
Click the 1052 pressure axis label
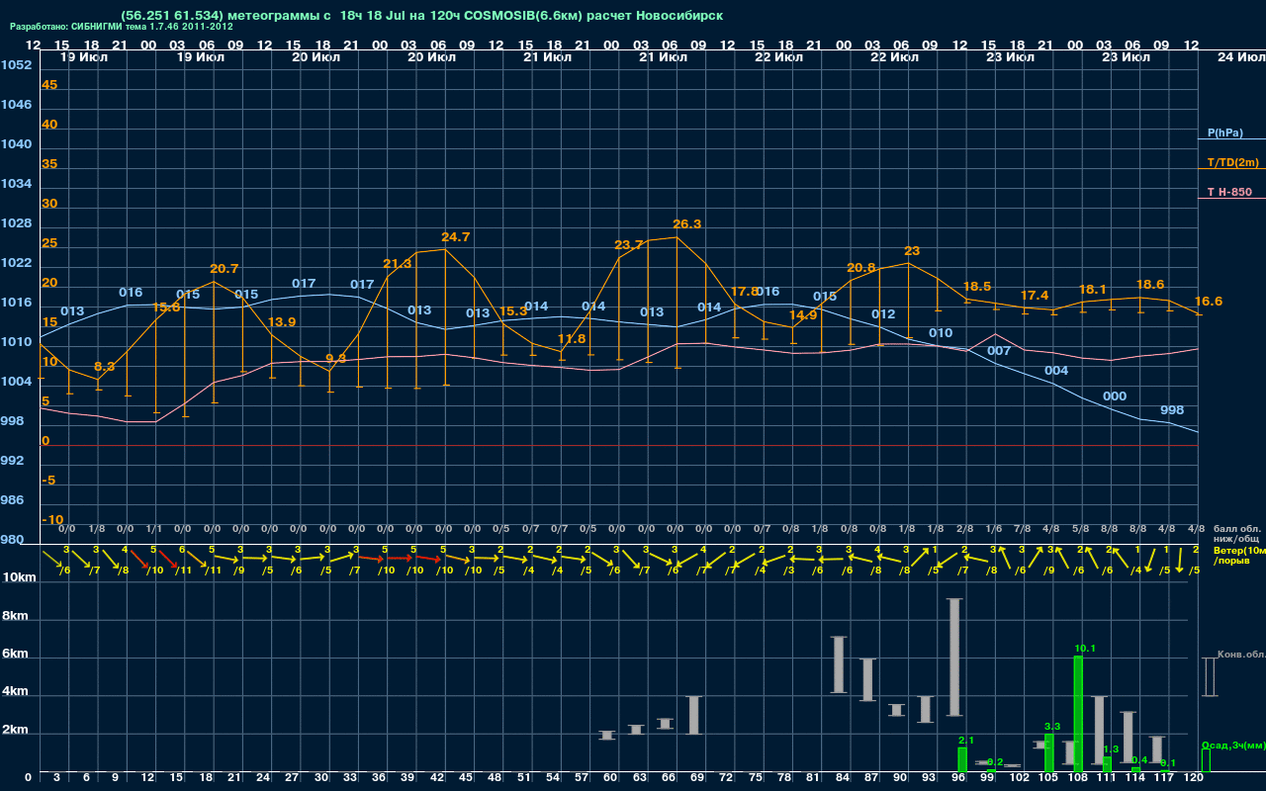pyautogui.click(x=16, y=65)
